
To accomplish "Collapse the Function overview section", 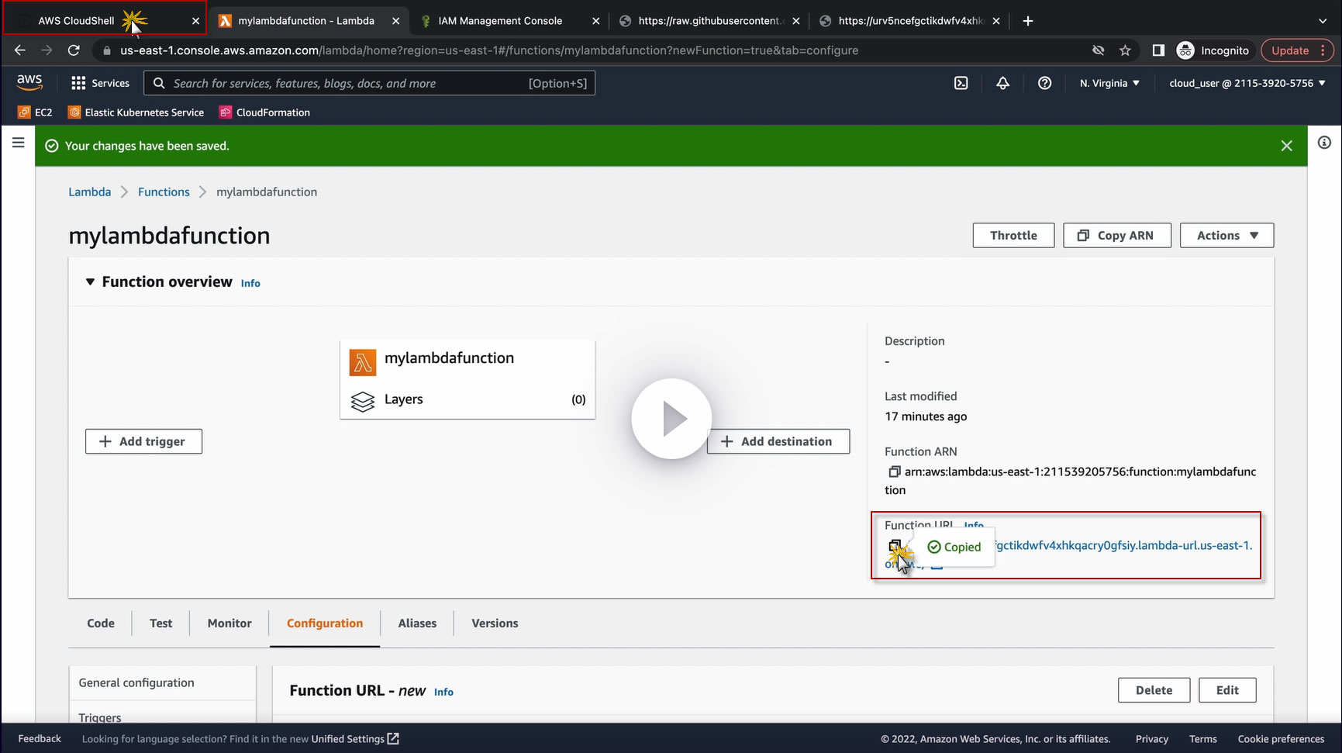I will [90, 282].
